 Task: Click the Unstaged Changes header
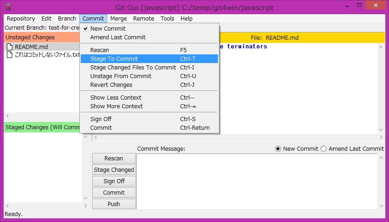click(x=41, y=37)
